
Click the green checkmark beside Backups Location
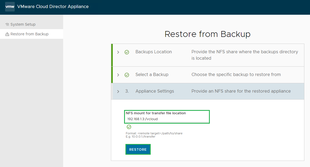point(127,52)
